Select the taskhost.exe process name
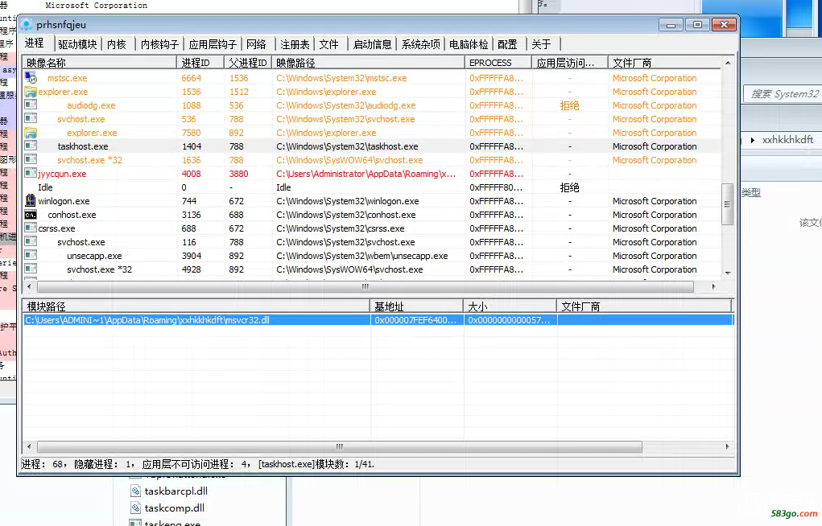822x526 pixels. (x=83, y=146)
